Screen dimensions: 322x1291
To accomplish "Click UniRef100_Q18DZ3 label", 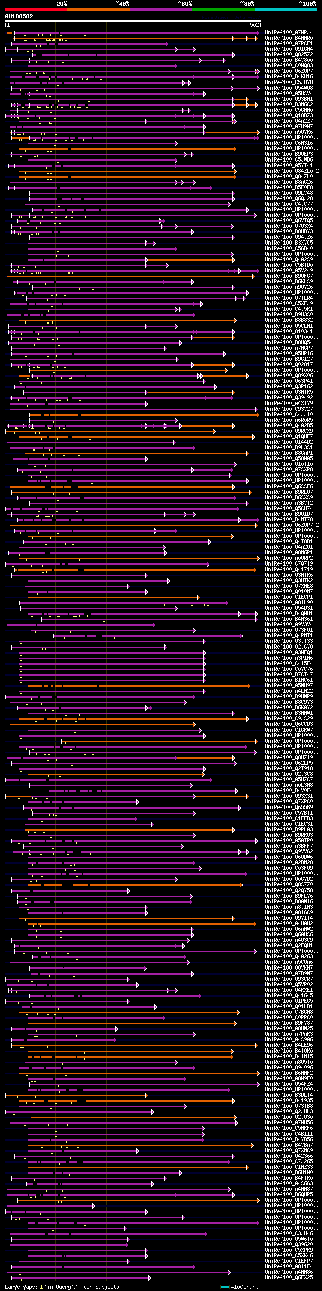I will pos(289,116).
